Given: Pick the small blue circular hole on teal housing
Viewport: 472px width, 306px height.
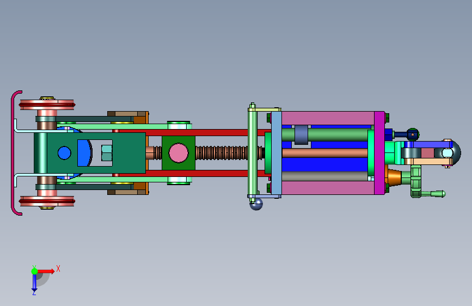Looking at the screenshot, I should pyautogui.click(x=64, y=152).
